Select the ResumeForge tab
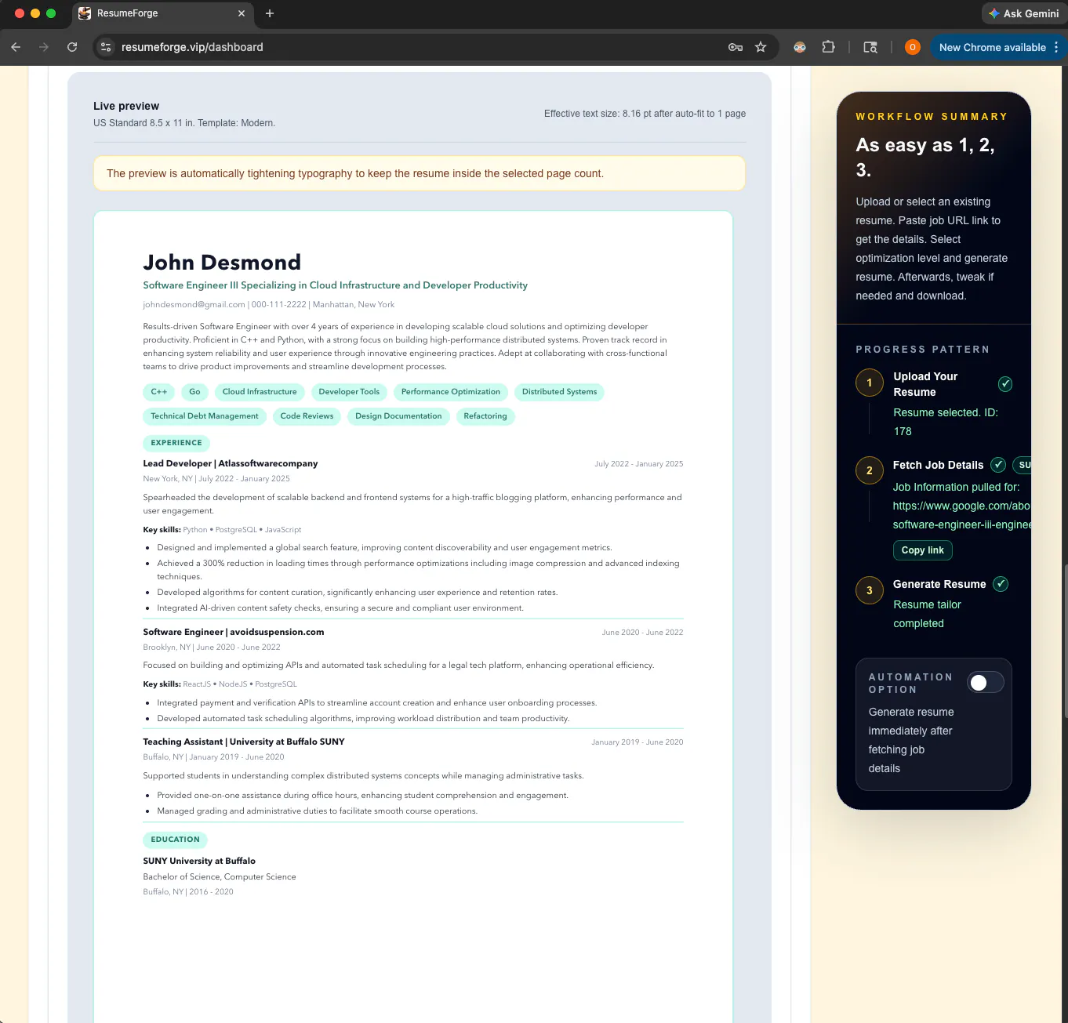Viewport: 1068px width, 1023px height. tap(161, 13)
